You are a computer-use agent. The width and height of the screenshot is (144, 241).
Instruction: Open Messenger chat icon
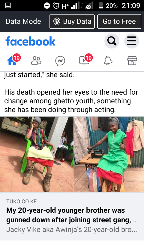coord(60,61)
